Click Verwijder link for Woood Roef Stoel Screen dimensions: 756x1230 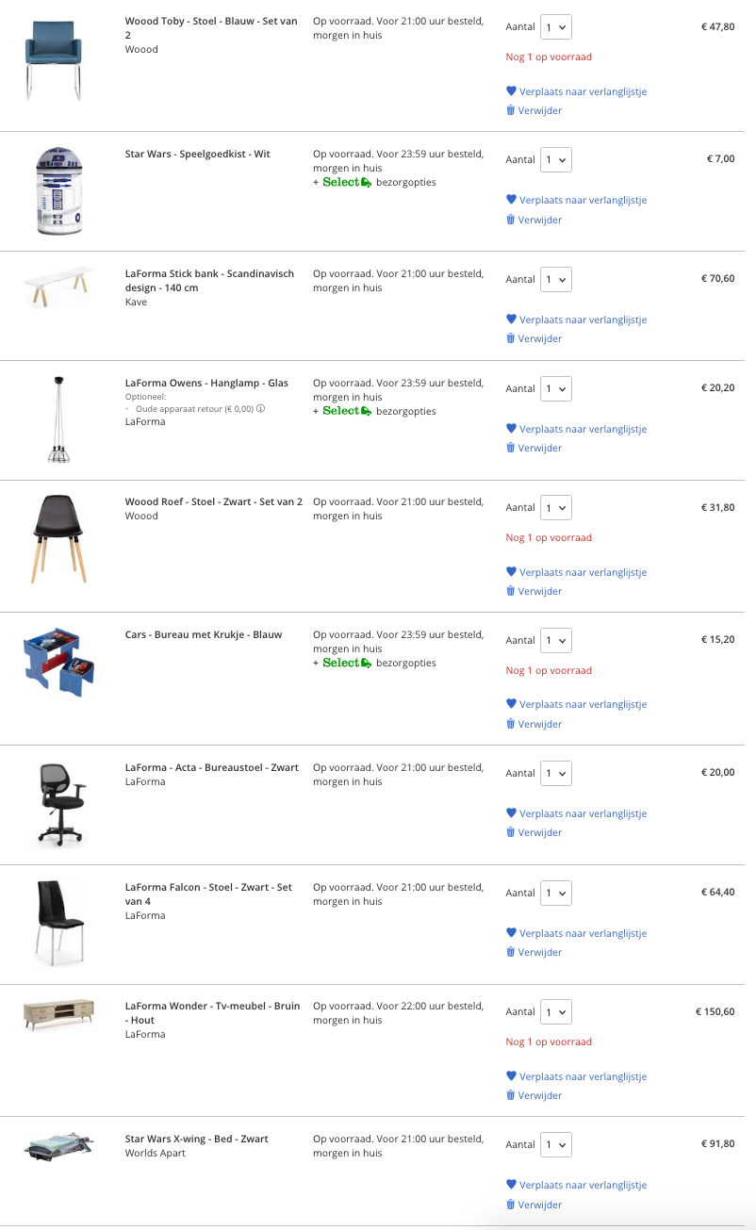[539, 591]
